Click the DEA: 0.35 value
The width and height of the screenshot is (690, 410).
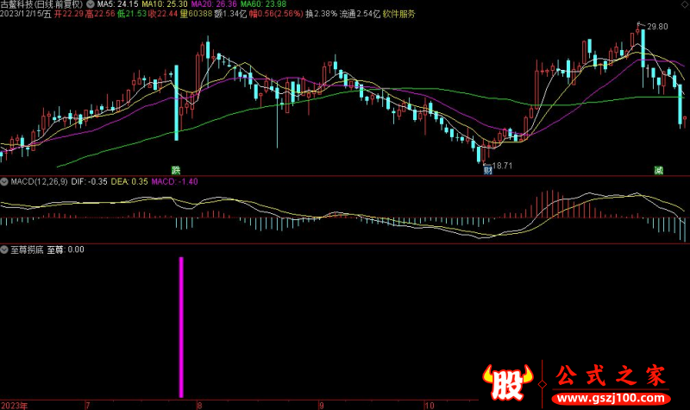click(129, 181)
